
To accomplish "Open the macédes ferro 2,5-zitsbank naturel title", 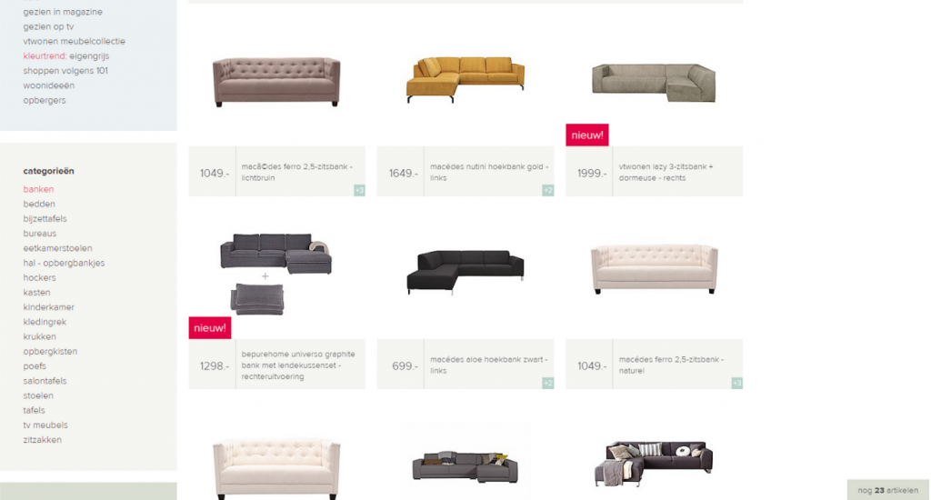I will pos(671,365).
